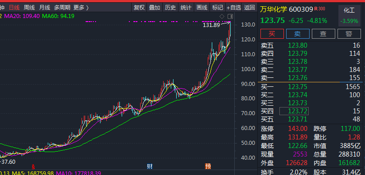Click the 卖二 volume 184
Screen dimensions: 365x175
pyautogui.click(x=355, y=69)
